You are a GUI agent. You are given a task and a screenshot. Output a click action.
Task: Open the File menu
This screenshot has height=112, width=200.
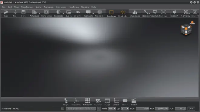point(4,7)
